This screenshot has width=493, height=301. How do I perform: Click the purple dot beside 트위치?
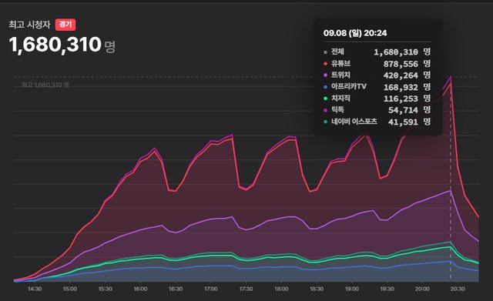(x=325, y=75)
